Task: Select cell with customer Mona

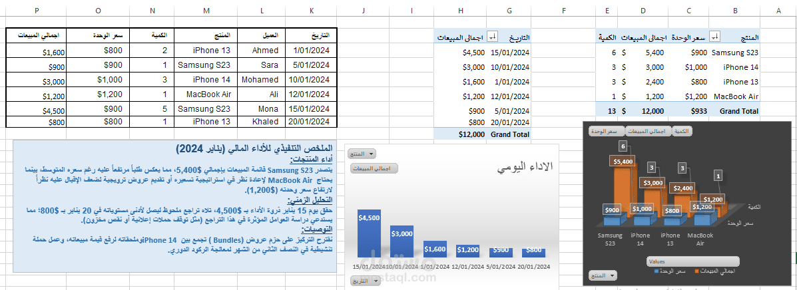Action: [x=261, y=108]
